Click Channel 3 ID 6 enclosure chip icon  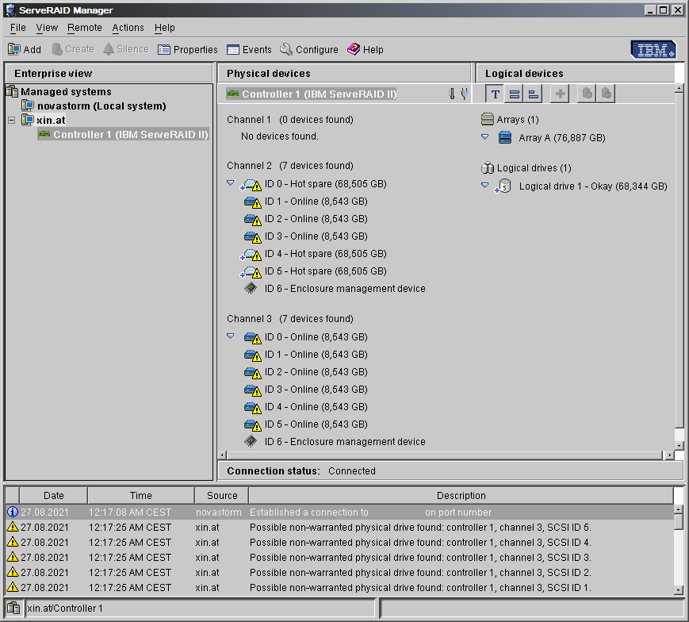(251, 441)
